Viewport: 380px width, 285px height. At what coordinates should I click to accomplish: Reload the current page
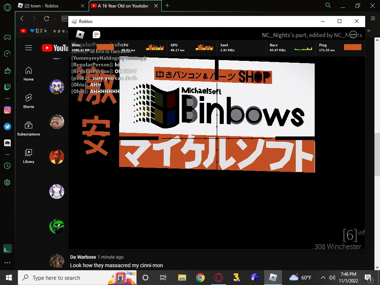(x=46, y=18)
